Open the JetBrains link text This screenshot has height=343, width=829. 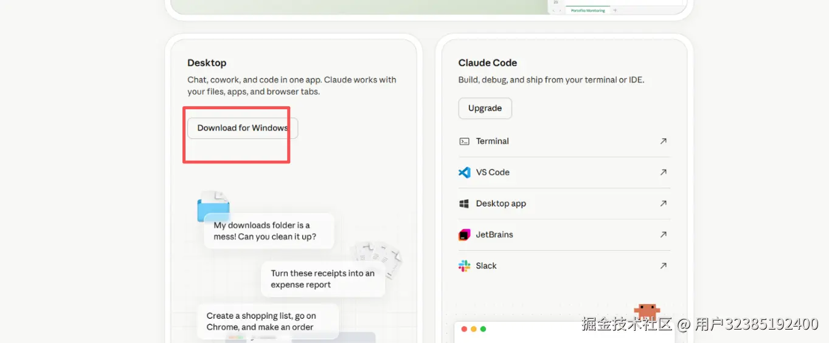tap(494, 234)
